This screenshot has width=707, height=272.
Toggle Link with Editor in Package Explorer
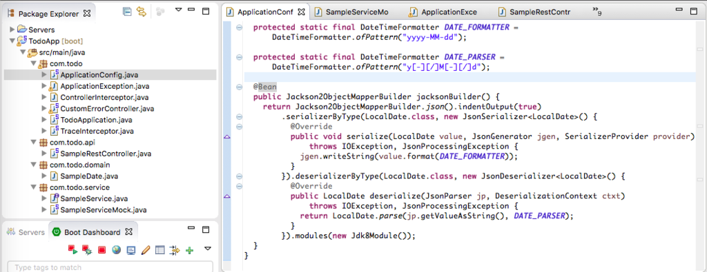coord(142,12)
